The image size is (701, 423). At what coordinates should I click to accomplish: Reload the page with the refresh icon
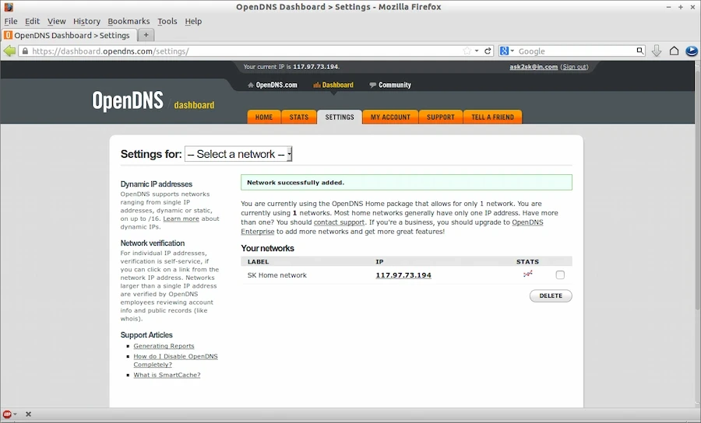coord(488,51)
